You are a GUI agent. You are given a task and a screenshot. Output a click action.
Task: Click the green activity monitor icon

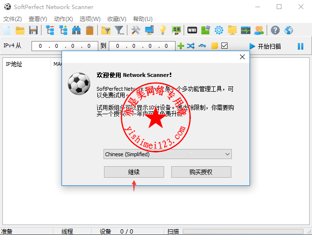246,30
